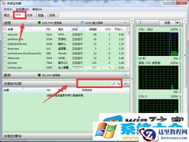Click the CPU - 总计 usage graph

(x=158, y=44)
